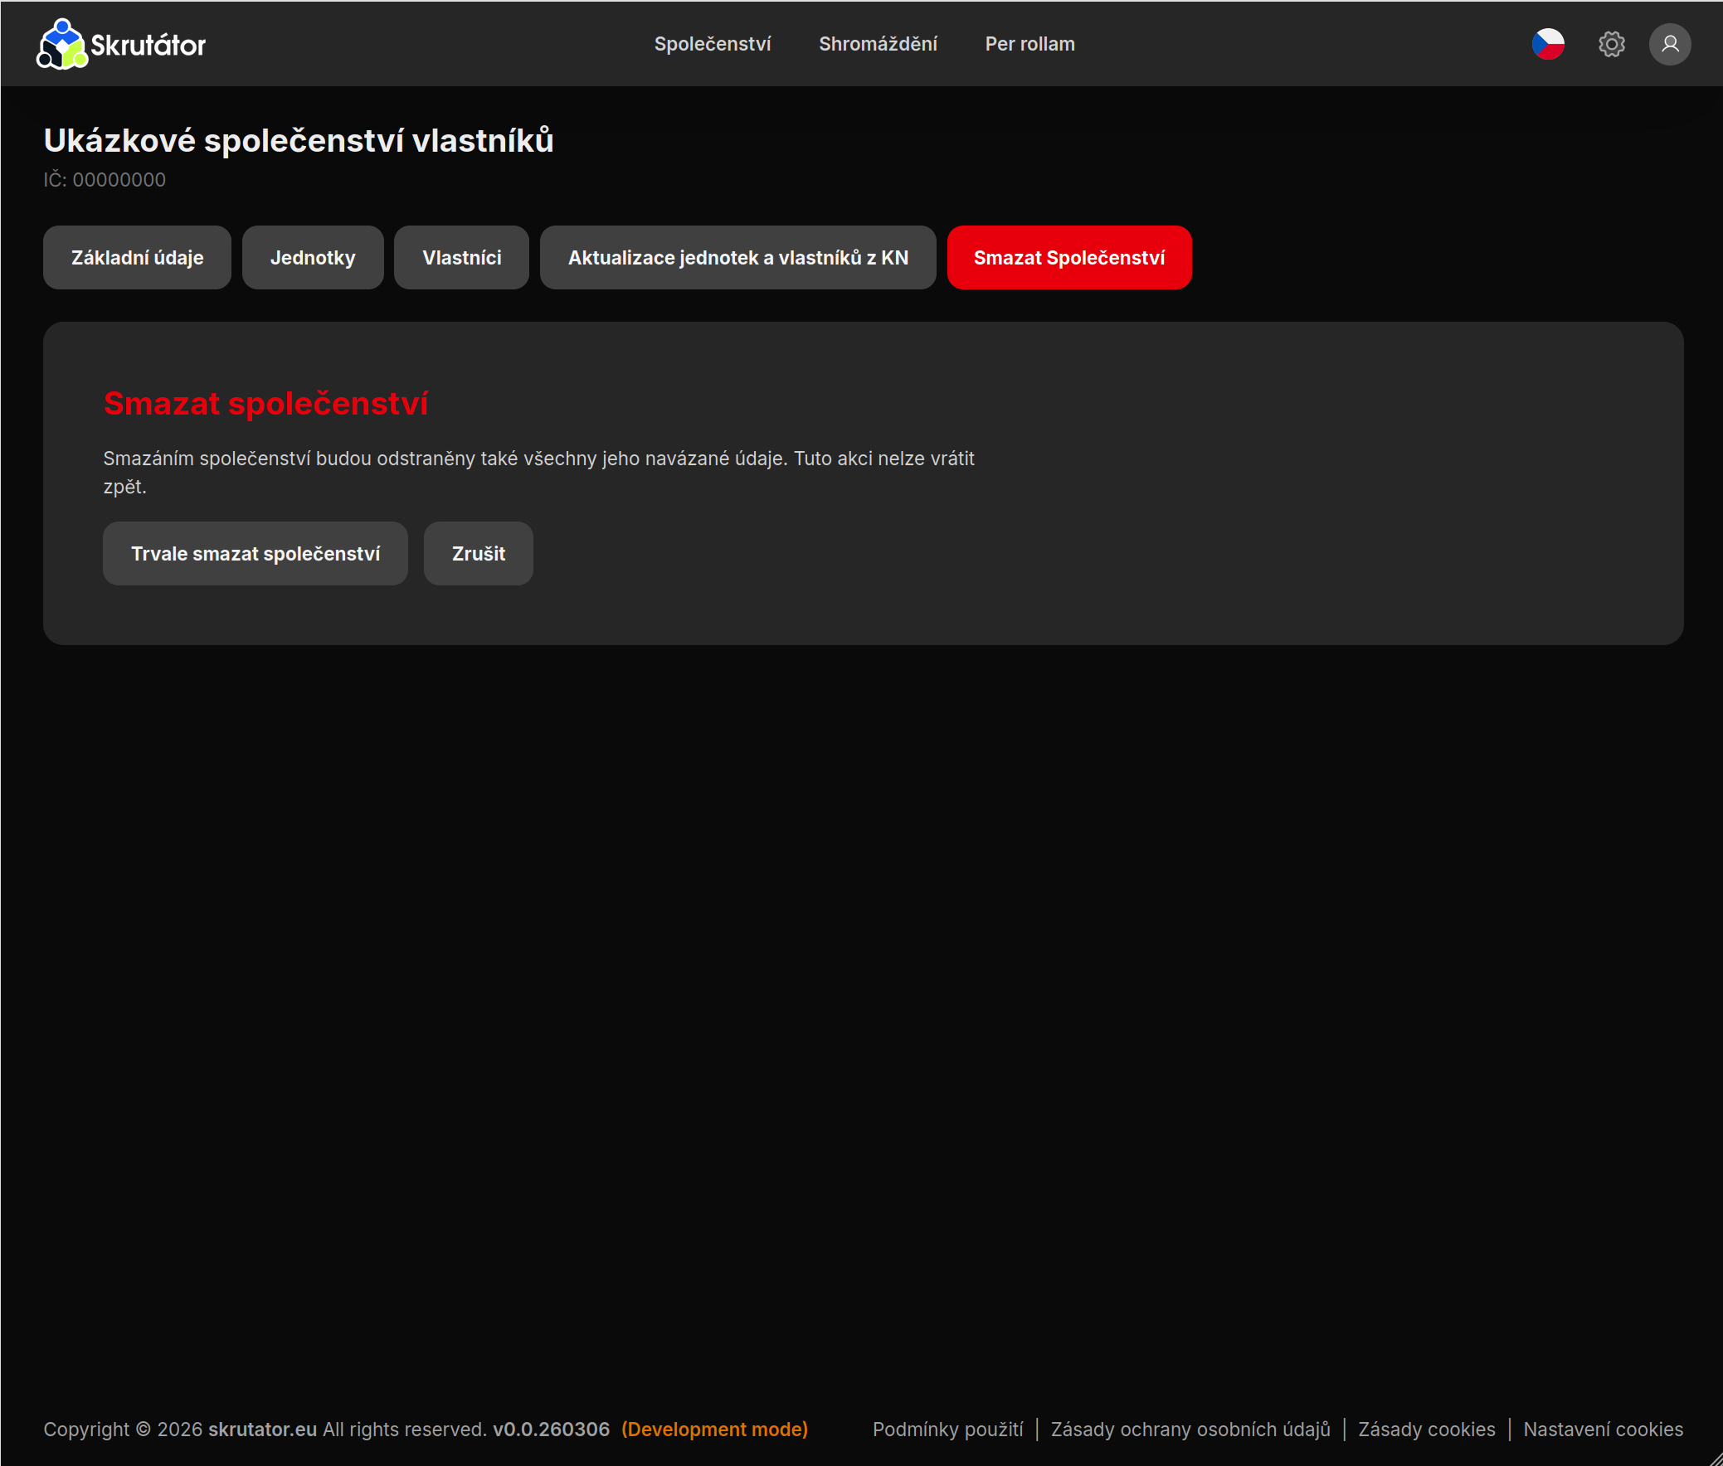
Task: Select the red Smazat Společenství tab
Action: [1068, 258]
